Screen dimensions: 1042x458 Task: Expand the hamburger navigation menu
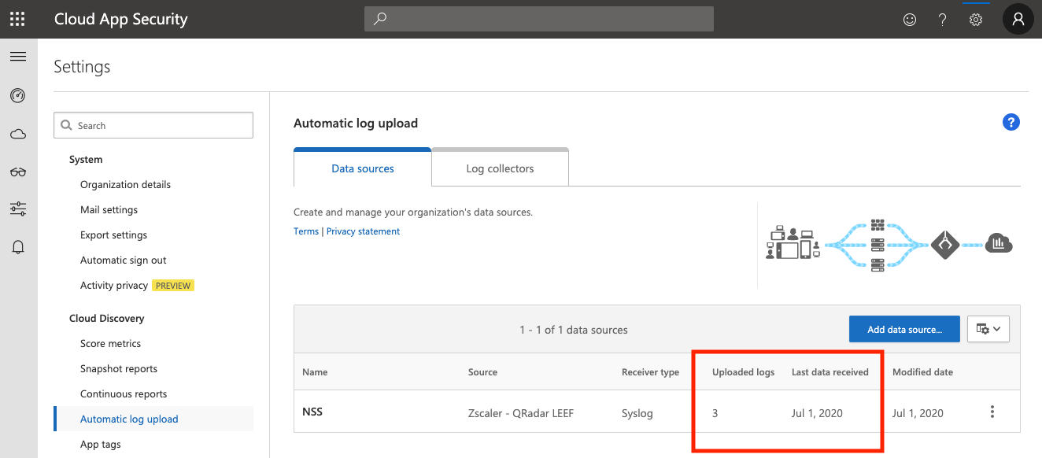tap(18, 57)
